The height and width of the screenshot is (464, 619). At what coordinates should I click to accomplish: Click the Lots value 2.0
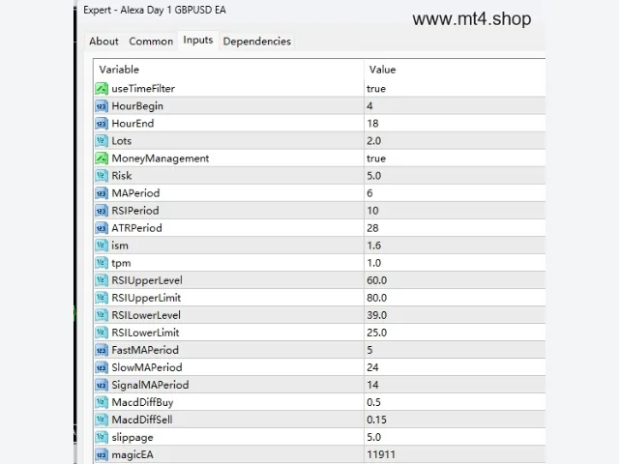point(374,141)
